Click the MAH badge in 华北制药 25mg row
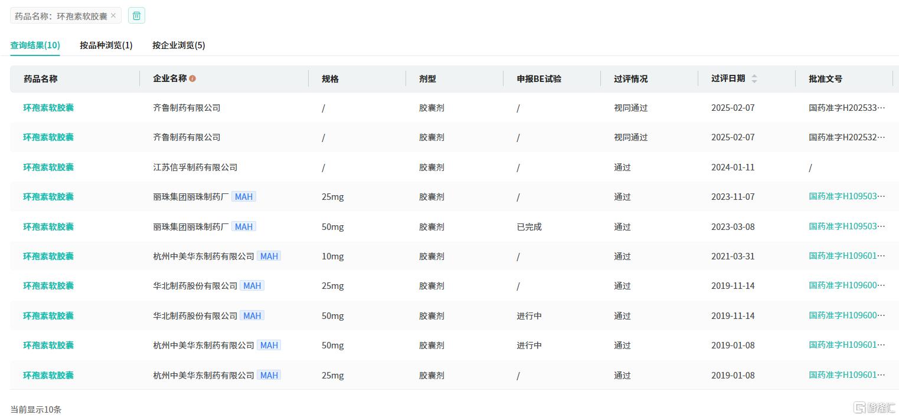 [x=252, y=286]
